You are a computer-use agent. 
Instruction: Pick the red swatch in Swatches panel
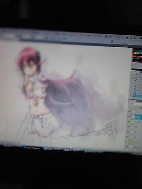click(x=133, y=53)
